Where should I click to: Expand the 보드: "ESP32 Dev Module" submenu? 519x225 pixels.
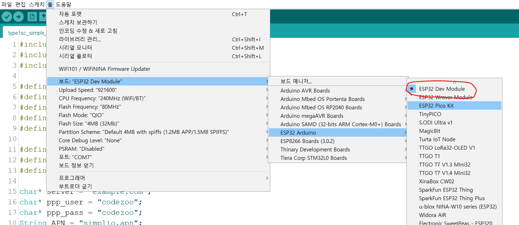[158, 81]
